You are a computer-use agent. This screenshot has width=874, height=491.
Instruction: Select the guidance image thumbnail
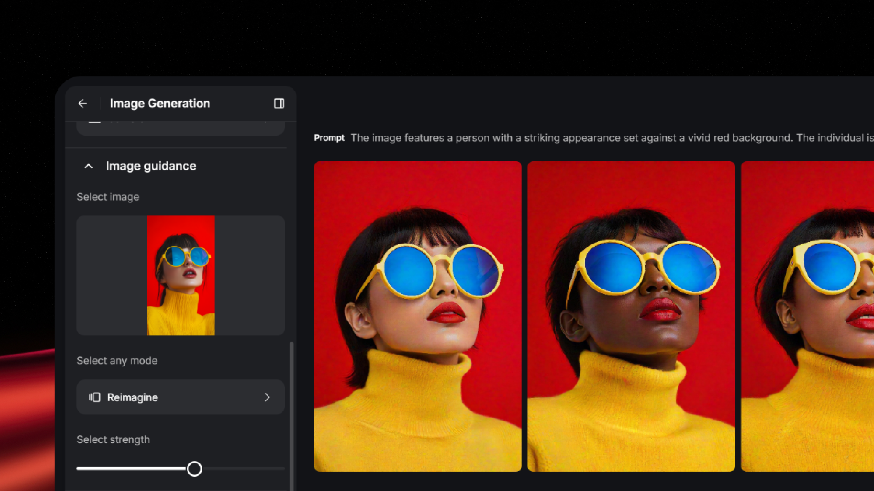(181, 276)
